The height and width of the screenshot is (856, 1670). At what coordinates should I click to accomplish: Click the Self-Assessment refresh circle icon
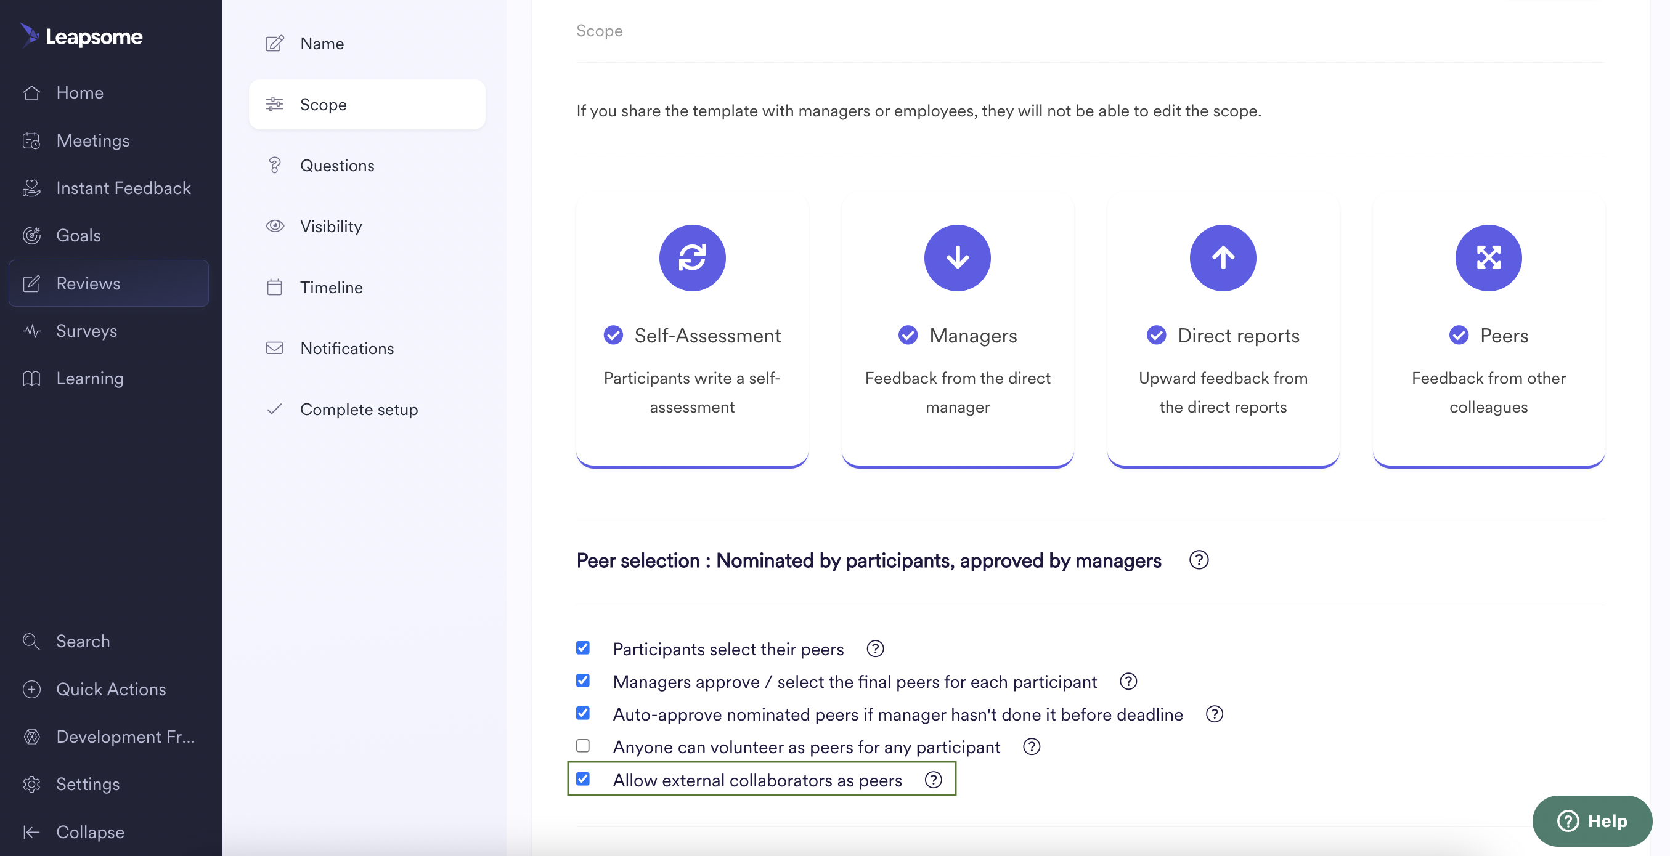pos(692,258)
